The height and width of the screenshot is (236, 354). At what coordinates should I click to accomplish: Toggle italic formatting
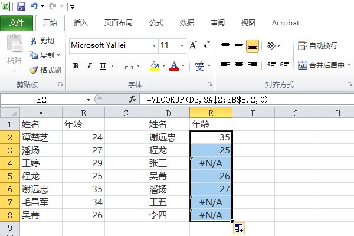click(x=90, y=66)
